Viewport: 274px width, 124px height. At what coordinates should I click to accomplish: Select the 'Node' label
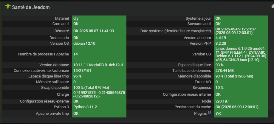(206, 101)
